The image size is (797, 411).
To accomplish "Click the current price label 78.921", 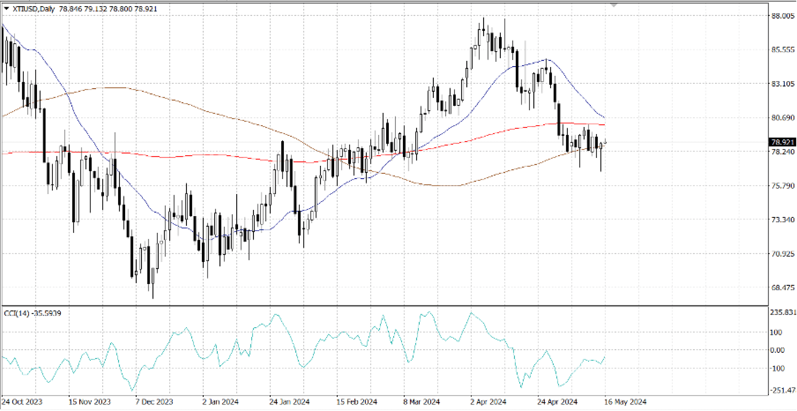I will coord(783,142).
